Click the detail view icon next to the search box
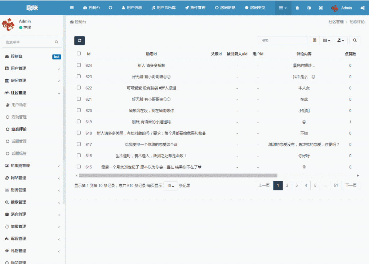This screenshot has width=369, height=264. (315, 40)
